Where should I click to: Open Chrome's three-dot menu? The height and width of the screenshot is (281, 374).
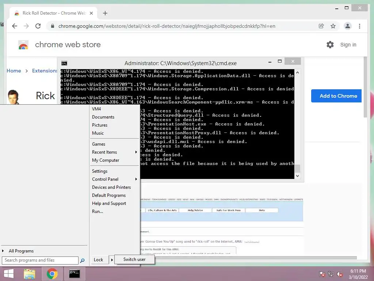[x=360, y=26]
